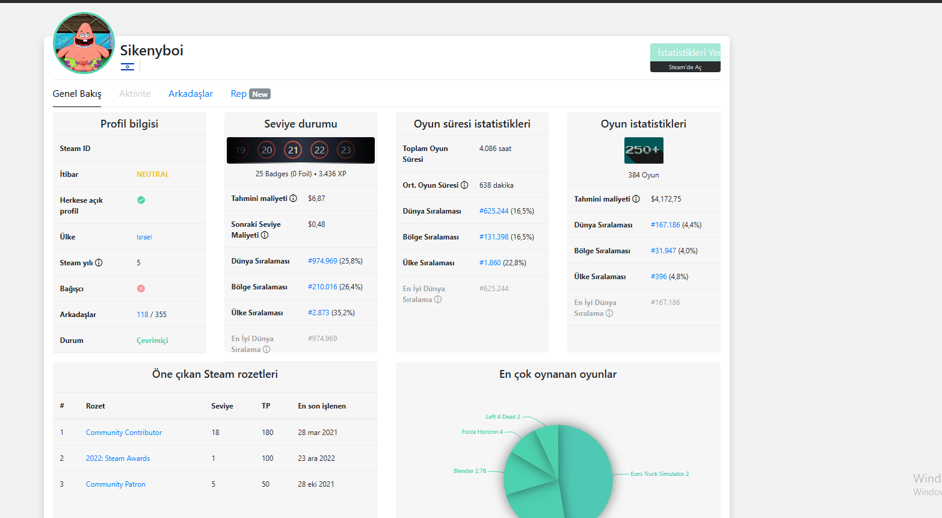Open the Rep tab
This screenshot has width=942, height=518.
tap(250, 94)
